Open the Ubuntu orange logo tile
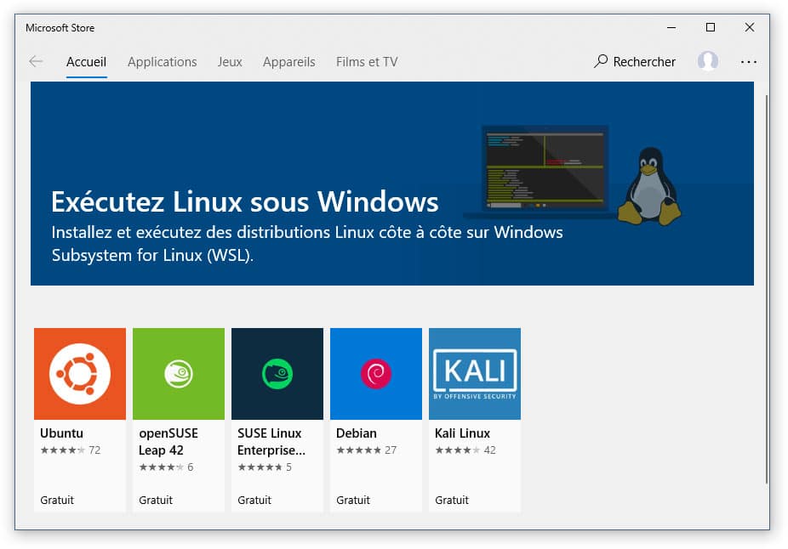 [80, 374]
